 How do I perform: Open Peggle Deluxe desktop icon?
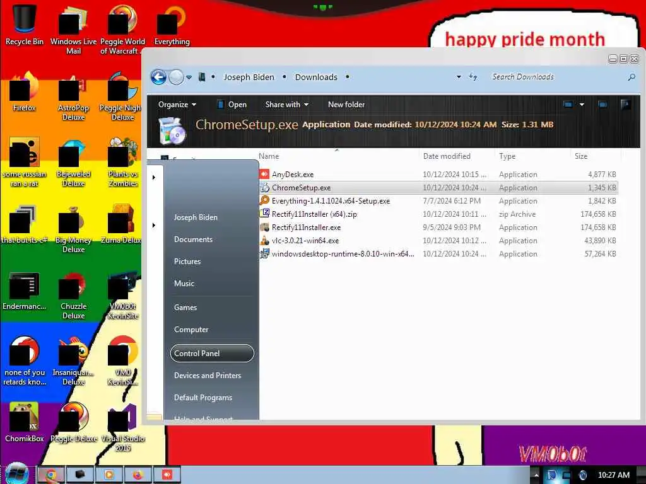(73, 422)
